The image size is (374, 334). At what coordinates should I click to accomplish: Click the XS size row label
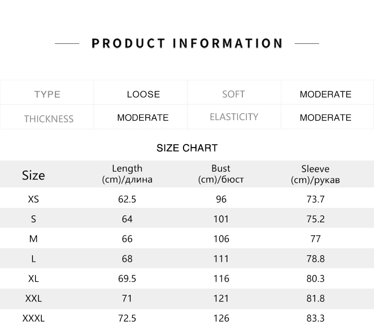click(x=33, y=199)
